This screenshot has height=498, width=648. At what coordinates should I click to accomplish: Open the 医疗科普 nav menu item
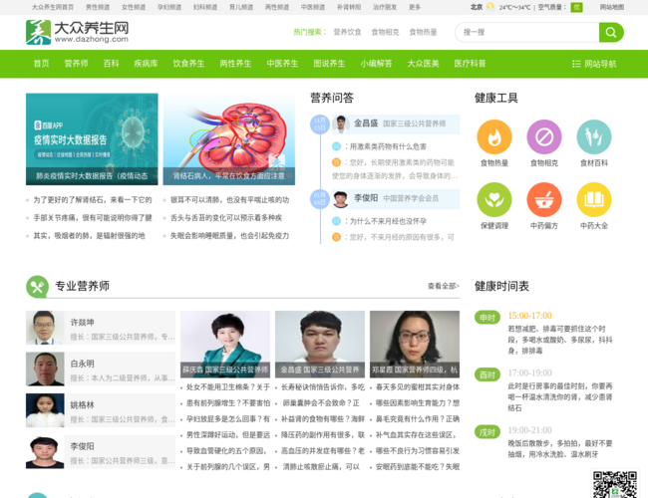click(x=470, y=64)
